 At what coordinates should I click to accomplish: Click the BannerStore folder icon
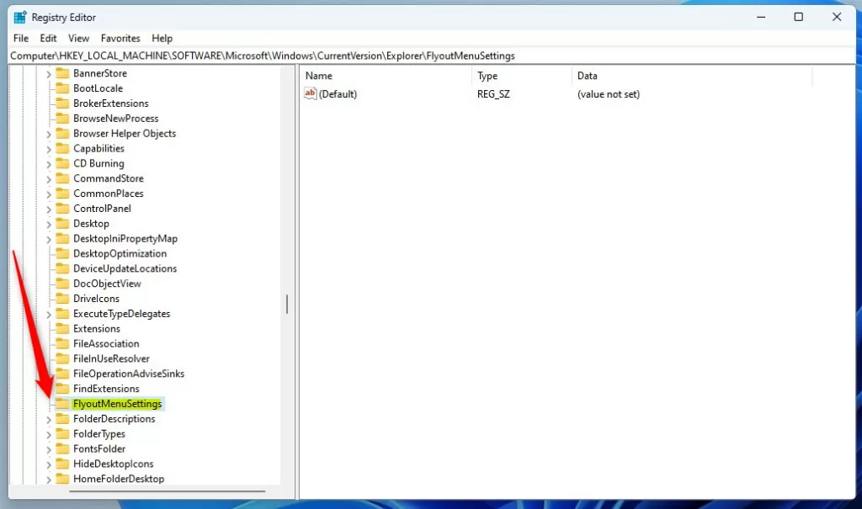tap(62, 73)
